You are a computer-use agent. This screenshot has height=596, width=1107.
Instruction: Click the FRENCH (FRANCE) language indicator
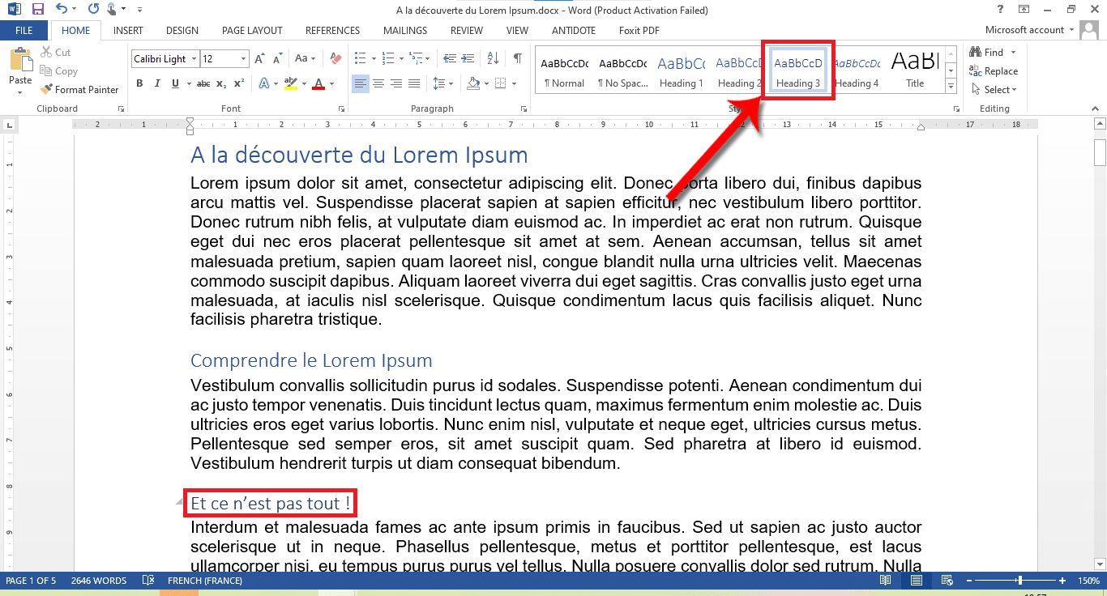pos(204,581)
